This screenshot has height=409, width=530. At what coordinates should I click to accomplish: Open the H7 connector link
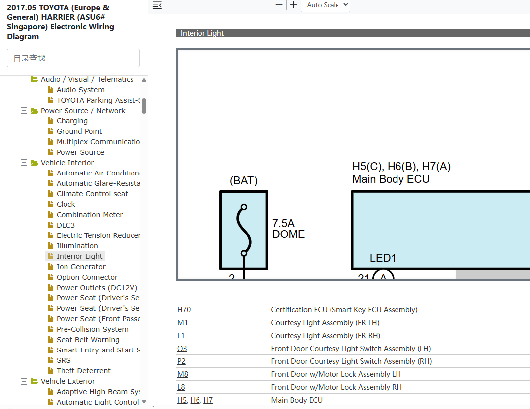[208, 400]
